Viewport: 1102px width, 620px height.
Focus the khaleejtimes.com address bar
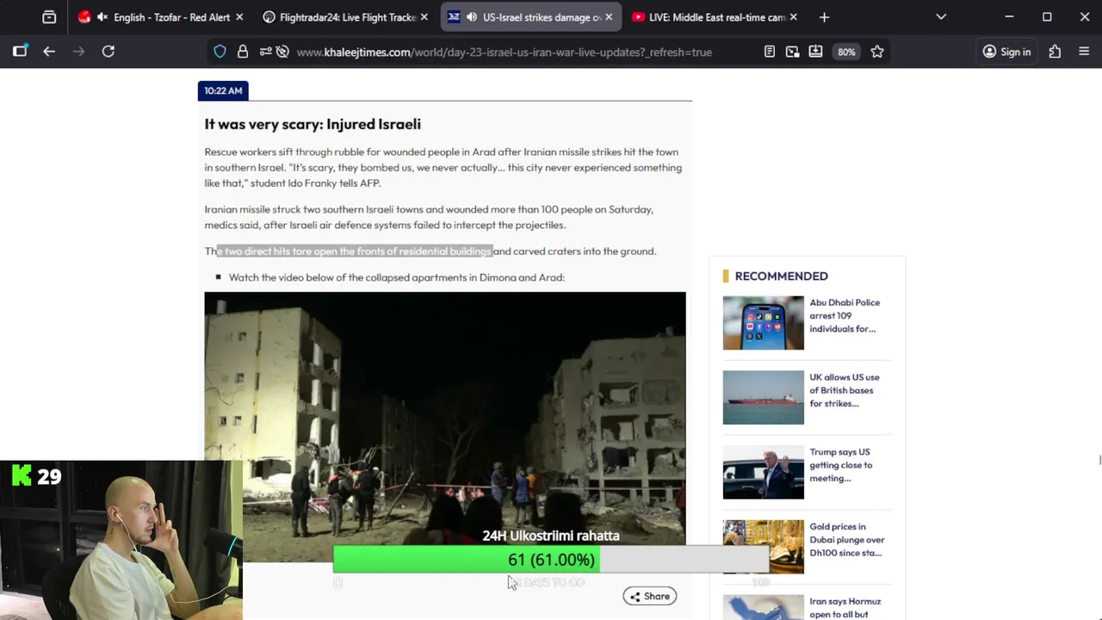click(504, 52)
